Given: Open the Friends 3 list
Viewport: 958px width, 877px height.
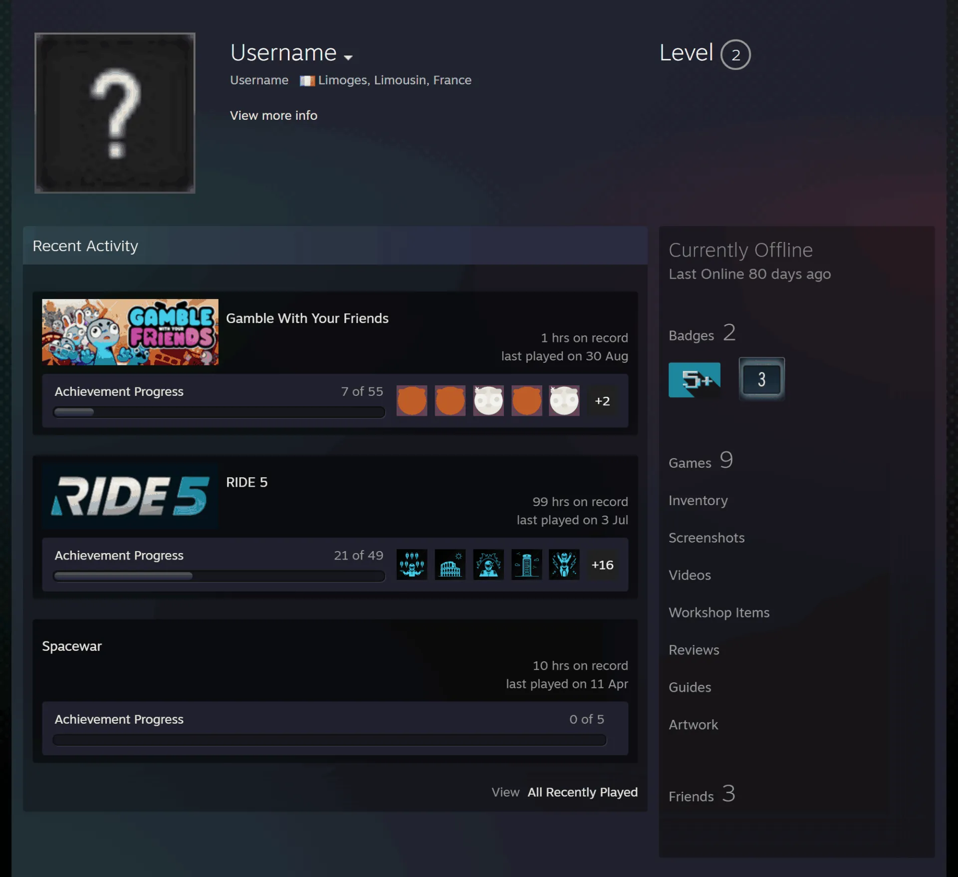Looking at the screenshot, I should pyautogui.click(x=702, y=794).
